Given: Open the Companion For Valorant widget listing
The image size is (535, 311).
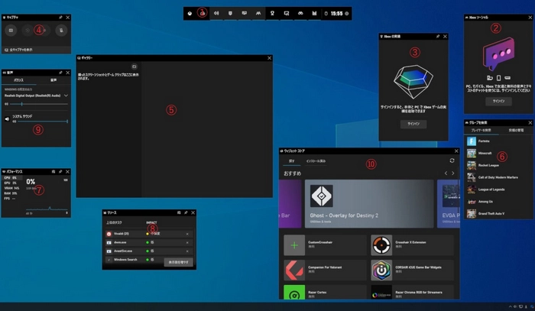Looking at the screenshot, I should 325,270.
